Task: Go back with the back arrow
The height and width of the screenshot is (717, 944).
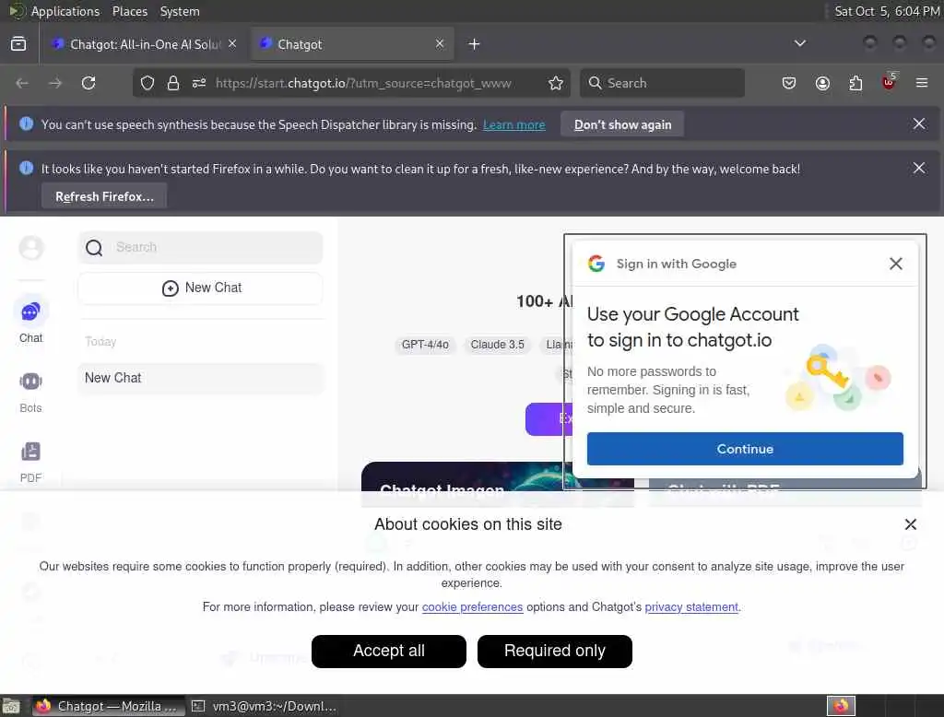Action: tap(22, 83)
